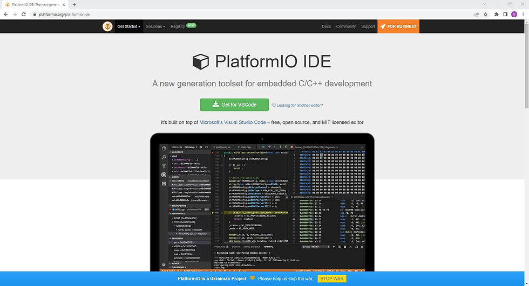
Task: Click the scrollbar up arrow
Action: click(x=527, y=22)
